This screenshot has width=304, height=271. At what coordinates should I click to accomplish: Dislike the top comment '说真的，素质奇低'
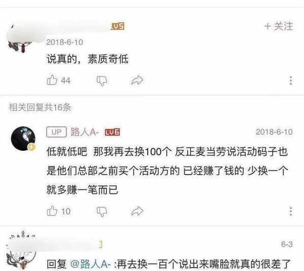coord(102,81)
